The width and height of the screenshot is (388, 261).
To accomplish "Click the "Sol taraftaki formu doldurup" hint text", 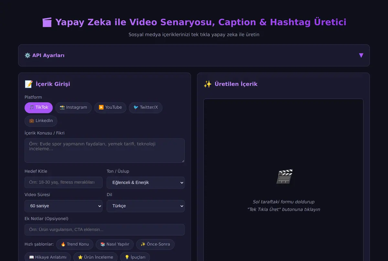I will [284, 202].
